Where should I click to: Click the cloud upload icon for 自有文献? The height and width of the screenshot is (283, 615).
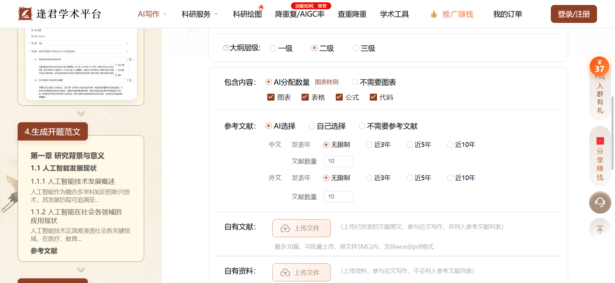[x=285, y=228]
